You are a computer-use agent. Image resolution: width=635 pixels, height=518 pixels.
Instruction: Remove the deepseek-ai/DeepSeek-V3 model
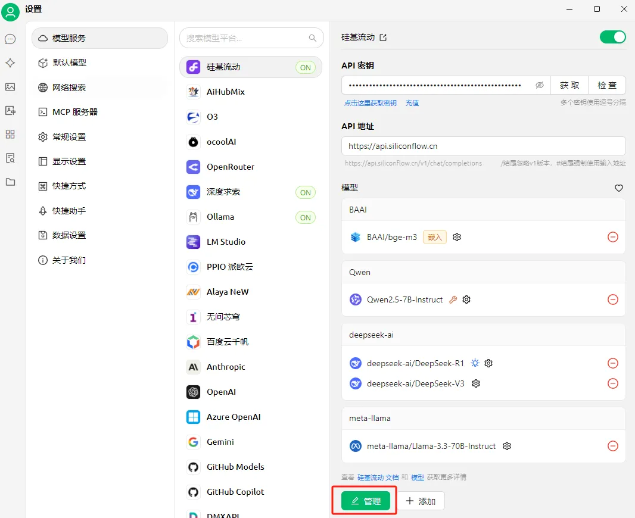point(613,383)
